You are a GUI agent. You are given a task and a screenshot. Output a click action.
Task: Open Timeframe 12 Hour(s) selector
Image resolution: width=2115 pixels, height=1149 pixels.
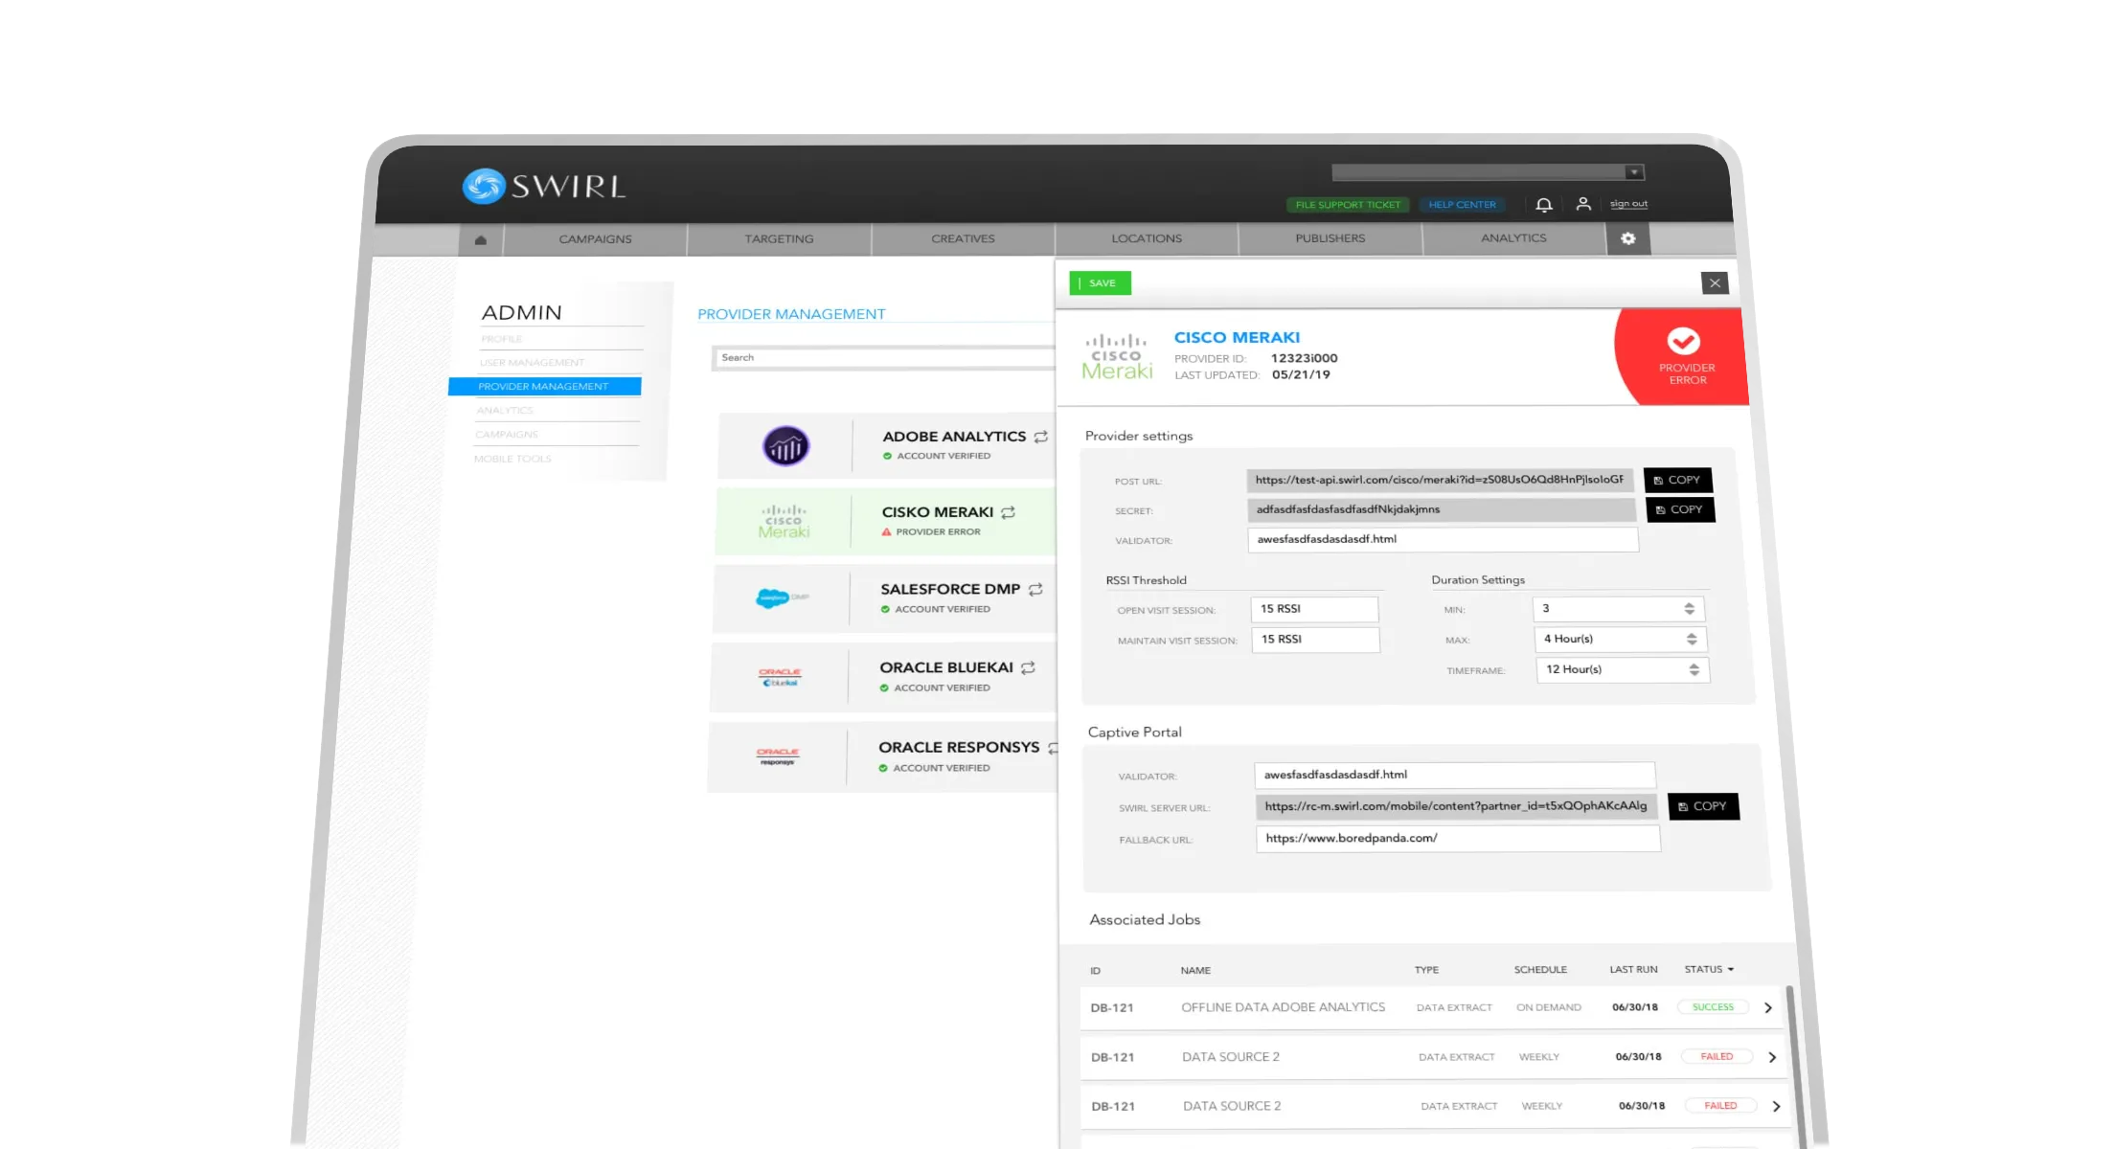click(x=1623, y=670)
